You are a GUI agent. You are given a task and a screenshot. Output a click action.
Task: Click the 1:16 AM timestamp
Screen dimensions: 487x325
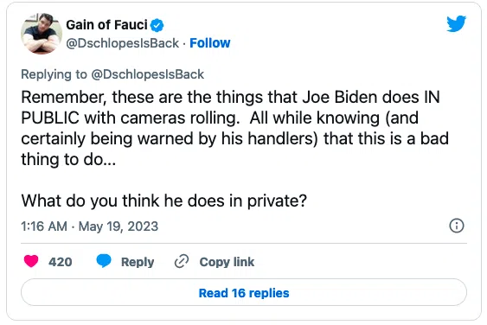pyautogui.click(x=44, y=226)
